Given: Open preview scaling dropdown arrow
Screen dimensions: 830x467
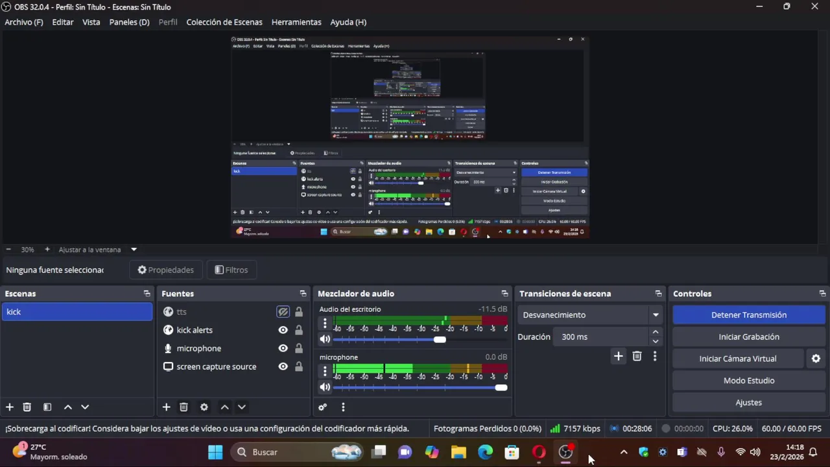Looking at the screenshot, I should click(x=134, y=249).
